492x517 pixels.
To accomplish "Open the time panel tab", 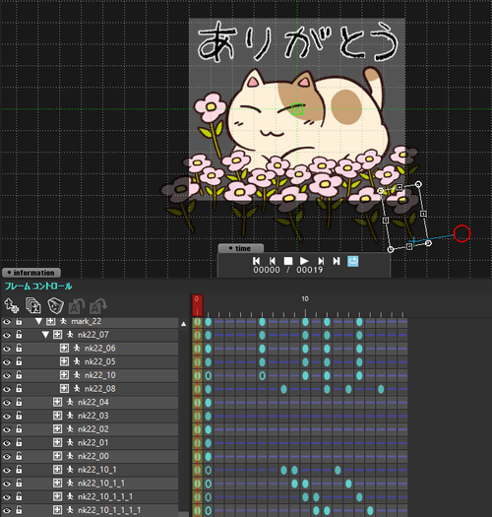I will (240, 248).
